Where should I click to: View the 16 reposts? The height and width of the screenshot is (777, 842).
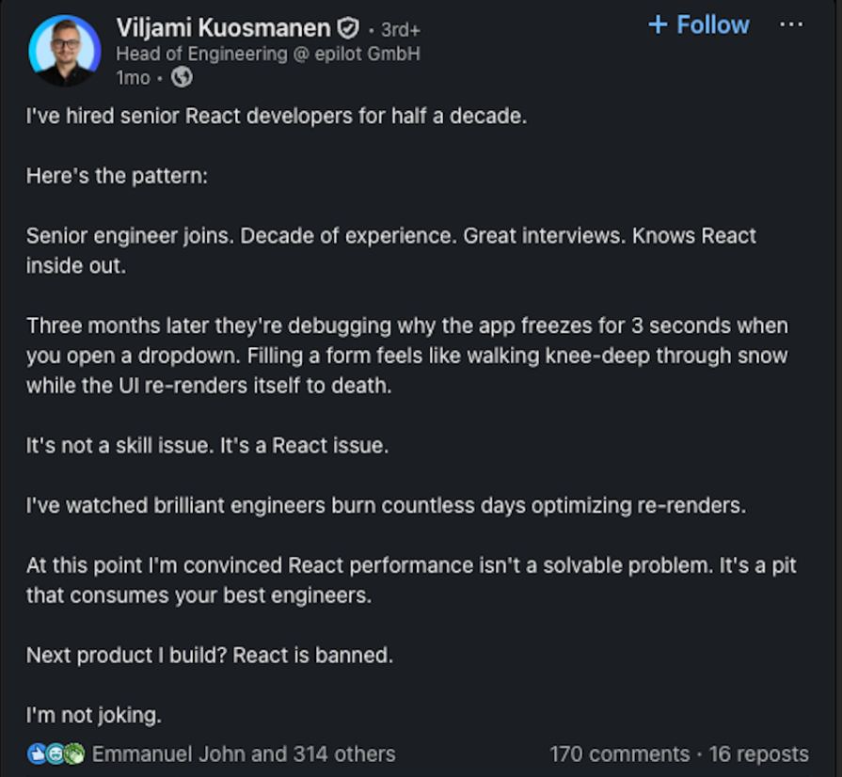pyautogui.click(x=759, y=753)
